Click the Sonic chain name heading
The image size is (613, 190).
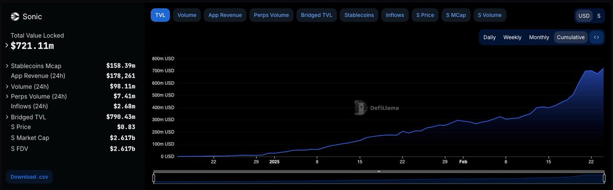32,17
